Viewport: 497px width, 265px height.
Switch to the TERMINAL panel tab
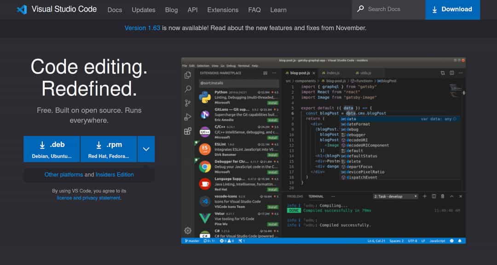(316, 197)
